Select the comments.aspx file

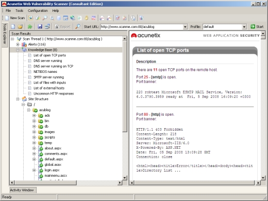[56, 153]
